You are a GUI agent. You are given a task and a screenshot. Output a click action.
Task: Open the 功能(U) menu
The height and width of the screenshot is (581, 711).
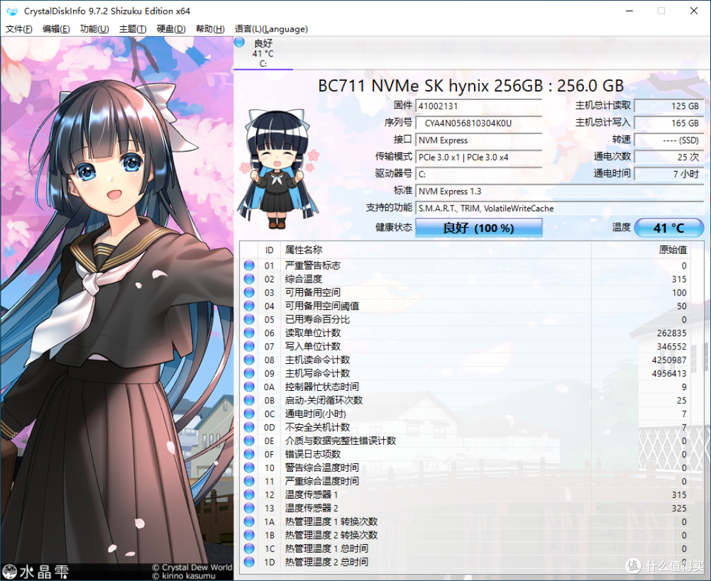click(x=94, y=29)
